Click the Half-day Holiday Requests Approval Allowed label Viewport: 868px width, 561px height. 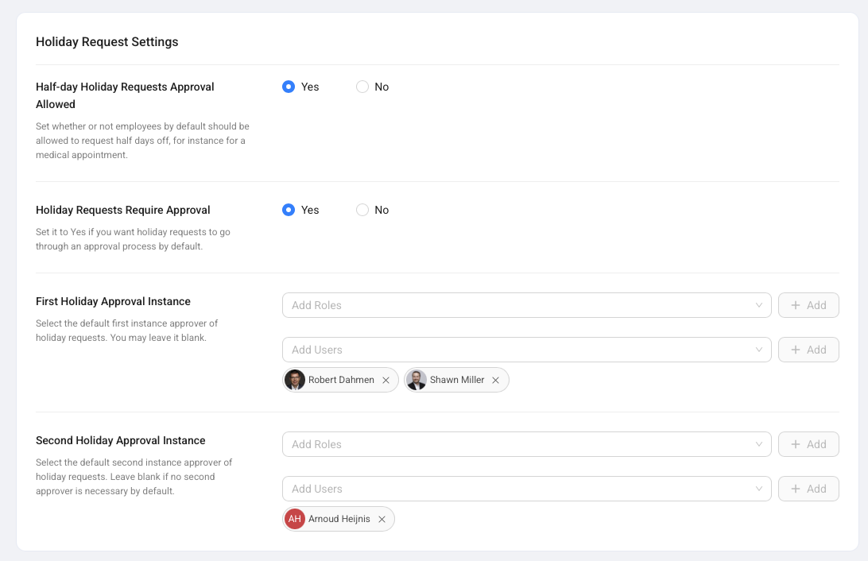(x=125, y=95)
